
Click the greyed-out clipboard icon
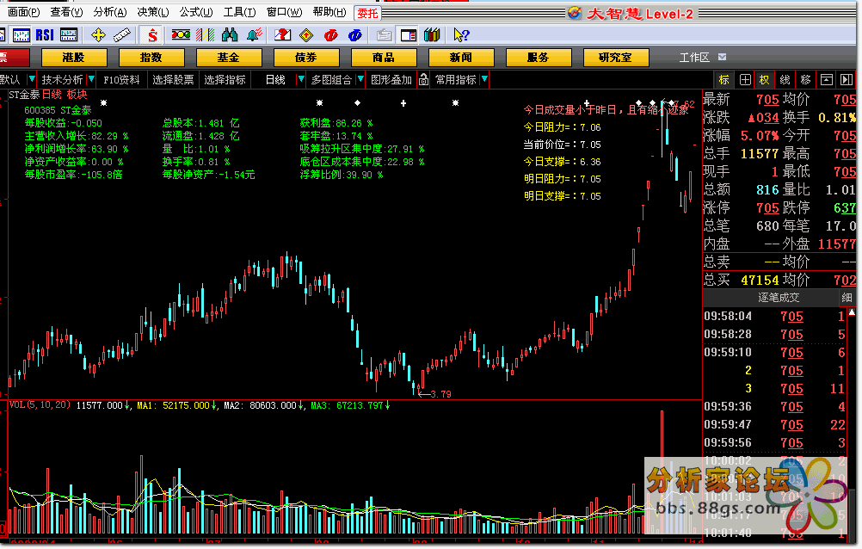click(x=385, y=35)
